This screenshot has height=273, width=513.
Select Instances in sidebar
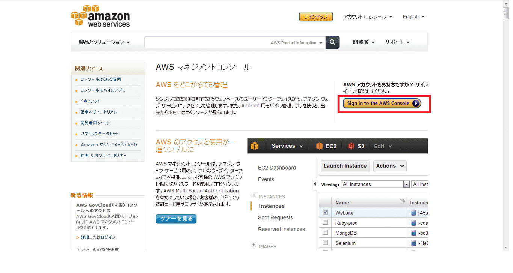[272, 206]
